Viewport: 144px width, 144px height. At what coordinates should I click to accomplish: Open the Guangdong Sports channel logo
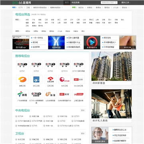coord(22,94)
